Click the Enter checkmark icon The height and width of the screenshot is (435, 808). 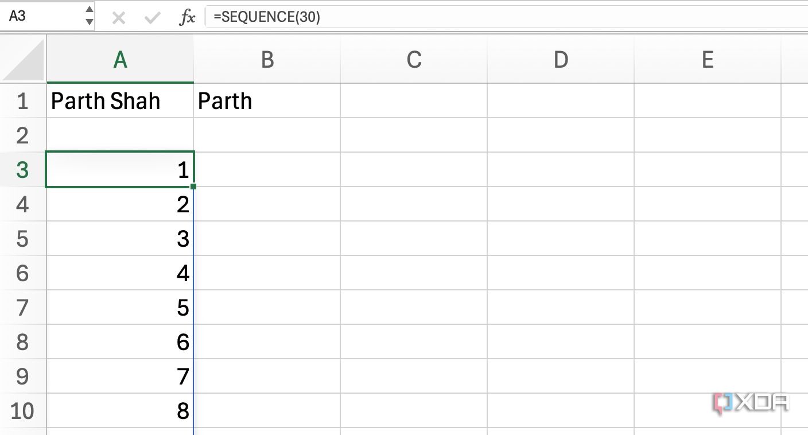click(152, 17)
